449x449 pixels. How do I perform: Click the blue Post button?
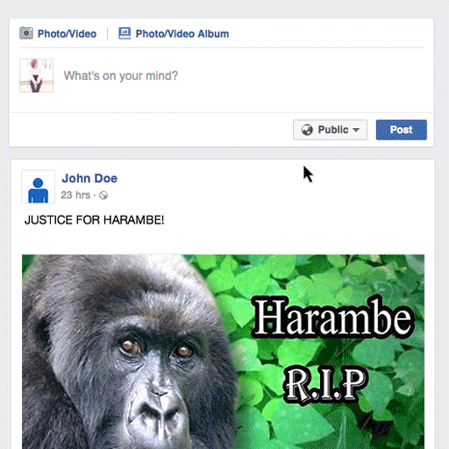pos(402,130)
